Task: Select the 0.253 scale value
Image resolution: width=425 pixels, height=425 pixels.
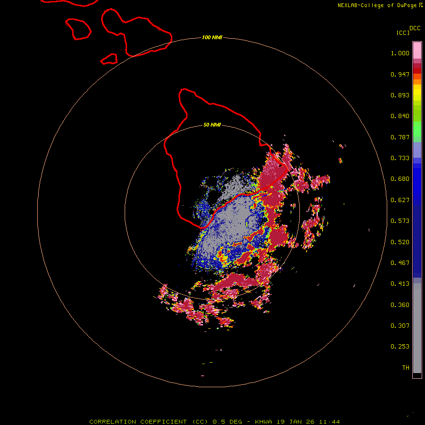Action: [400, 347]
